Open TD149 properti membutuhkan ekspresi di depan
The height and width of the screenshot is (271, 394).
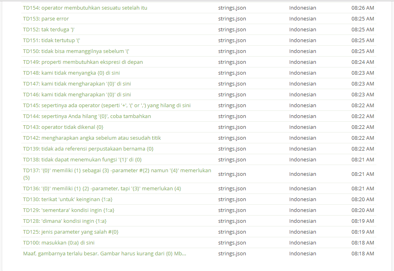[x=83, y=62]
